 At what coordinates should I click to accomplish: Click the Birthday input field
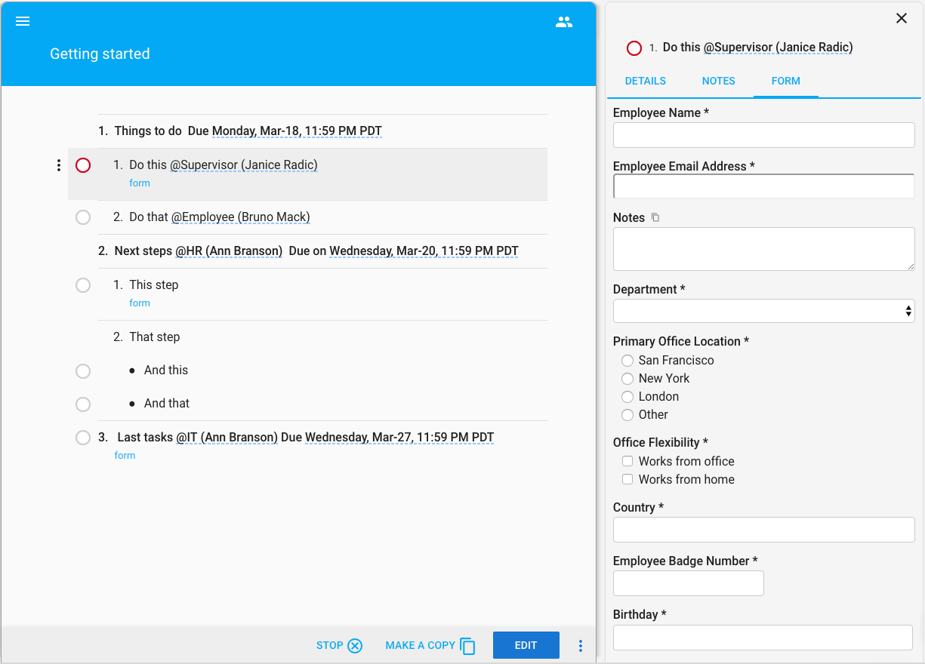tap(763, 638)
